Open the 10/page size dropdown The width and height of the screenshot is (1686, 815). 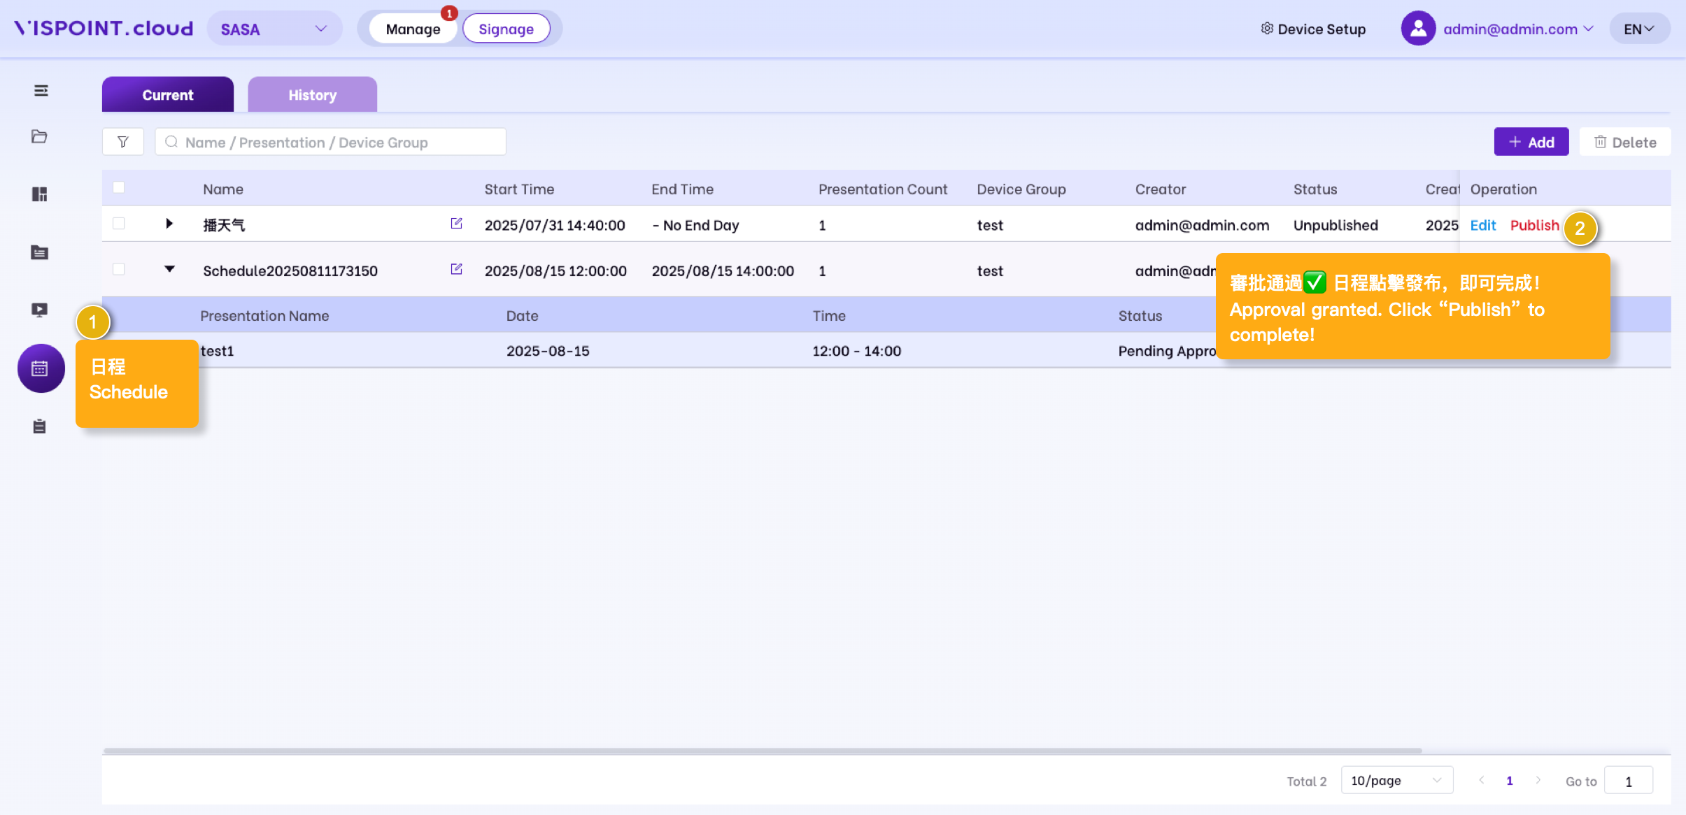coord(1396,780)
